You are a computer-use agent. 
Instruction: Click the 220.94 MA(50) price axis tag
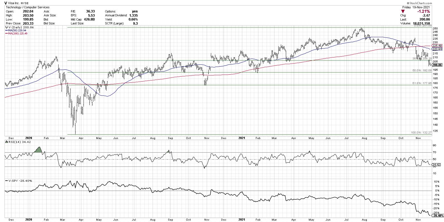tap(437, 49)
